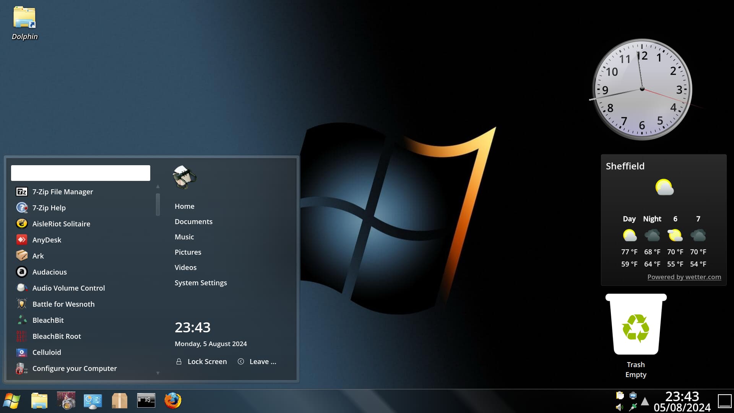Click the Sheffield weather location title
Screen dimensions: 734x413
tap(625, 166)
